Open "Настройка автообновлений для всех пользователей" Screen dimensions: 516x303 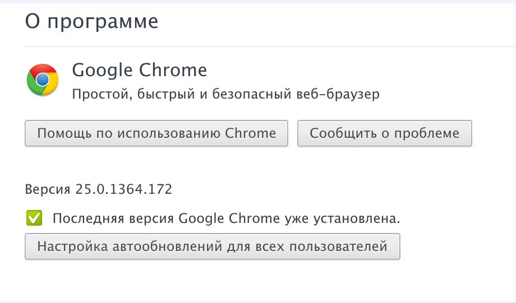tap(212, 246)
